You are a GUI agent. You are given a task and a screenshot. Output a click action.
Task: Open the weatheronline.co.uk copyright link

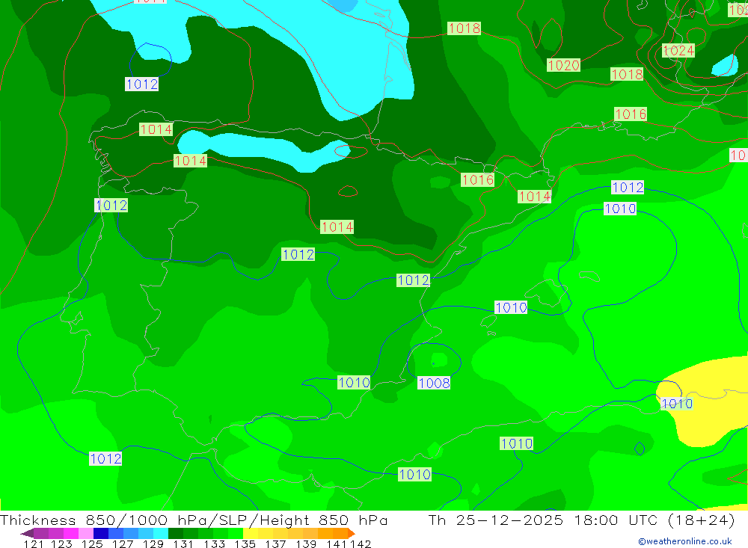pyautogui.click(x=684, y=541)
